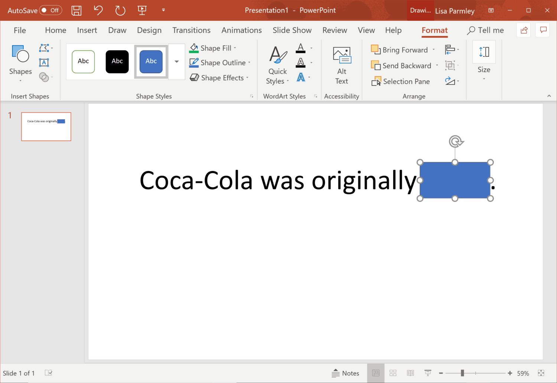Click the Align objects icon

click(450, 49)
